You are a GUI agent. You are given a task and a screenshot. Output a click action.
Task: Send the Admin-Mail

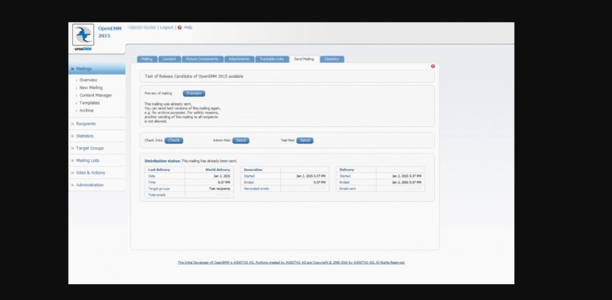coord(241,141)
